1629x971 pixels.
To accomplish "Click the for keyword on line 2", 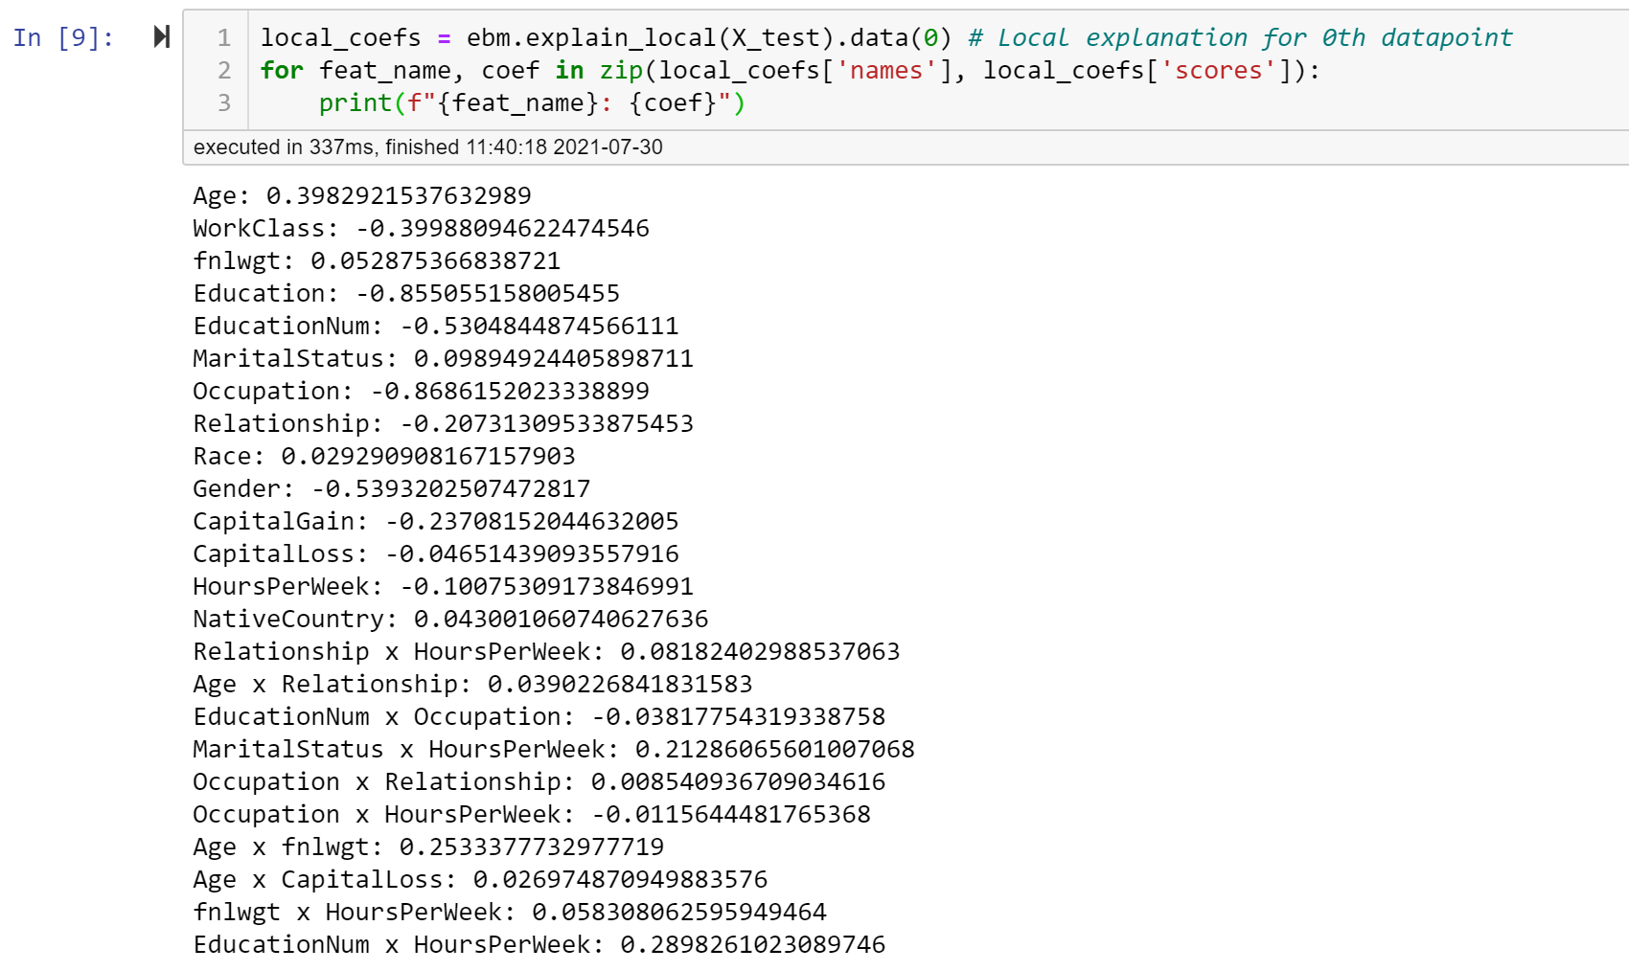I will tap(280, 70).
